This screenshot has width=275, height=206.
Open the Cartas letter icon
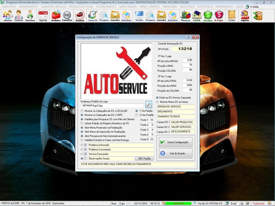pyautogui.click(x=231, y=16)
